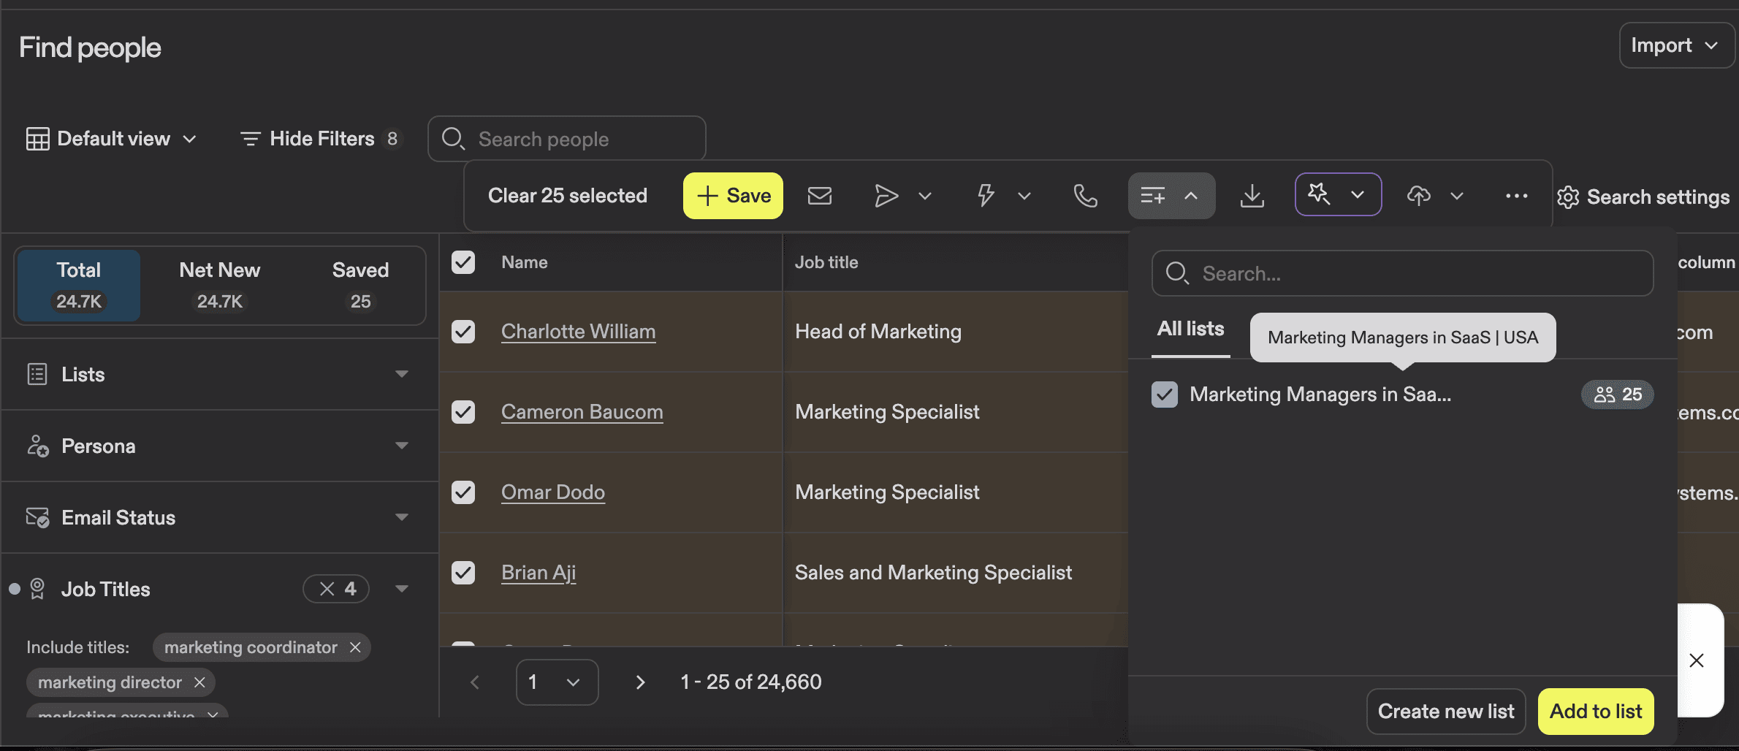Viewport: 1739px width, 751px height.
Task: Select the Net New tab
Action: point(220,286)
